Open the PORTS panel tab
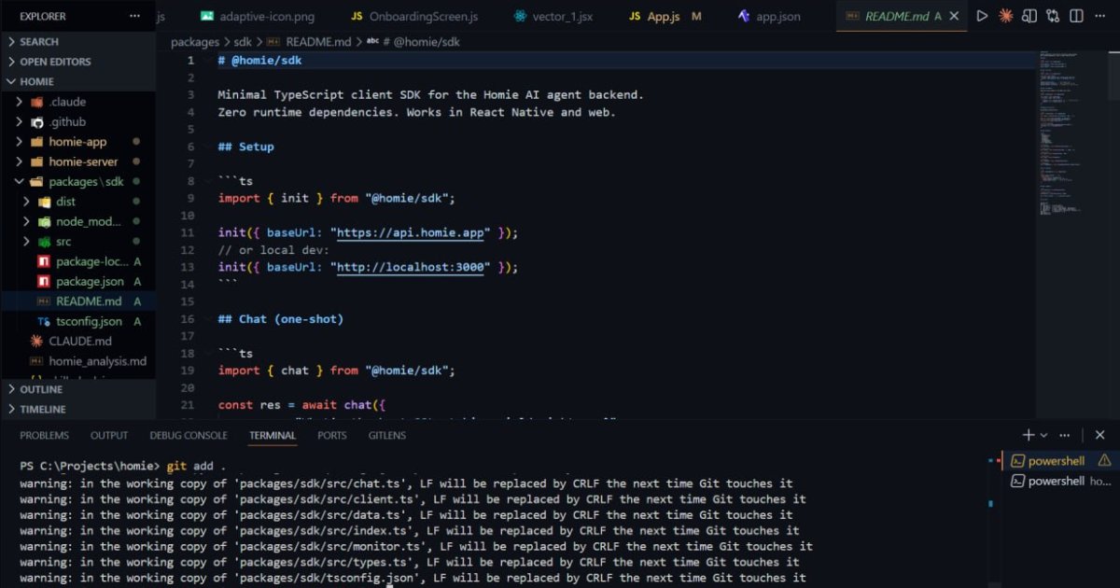1120x588 pixels. 332,436
